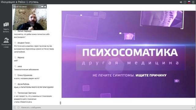Click the icon beside chat author 'нина'
This screenshot has height=110, width=196.
[x=15, y=66]
